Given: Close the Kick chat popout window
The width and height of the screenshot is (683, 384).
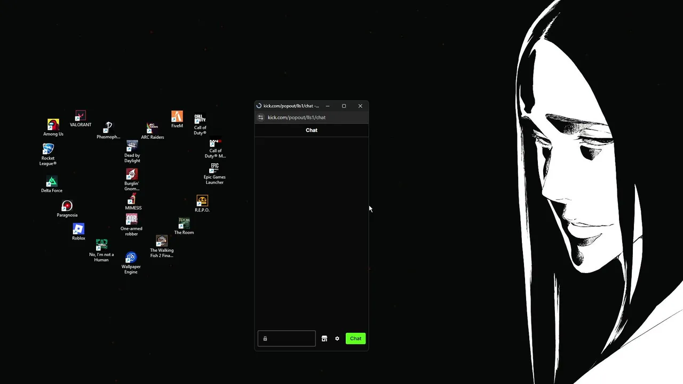Looking at the screenshot, I should click(360, 106).
